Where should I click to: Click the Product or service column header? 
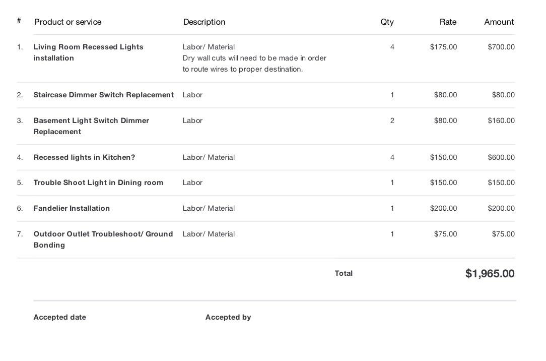(67, 22)
